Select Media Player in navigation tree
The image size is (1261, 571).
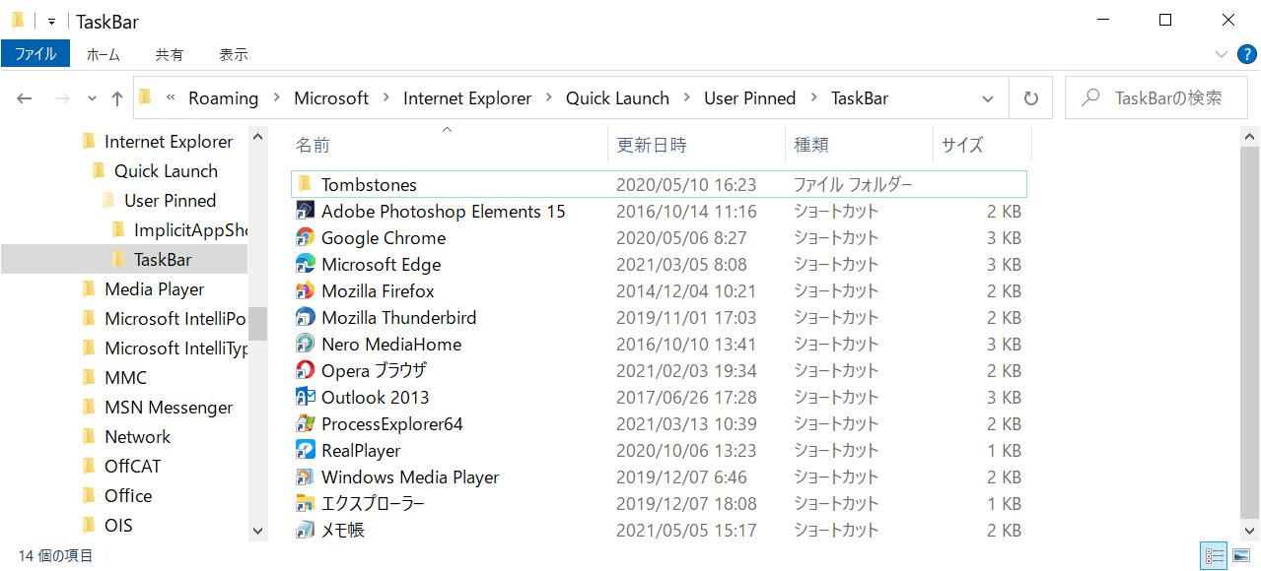(x=155, y=289)
